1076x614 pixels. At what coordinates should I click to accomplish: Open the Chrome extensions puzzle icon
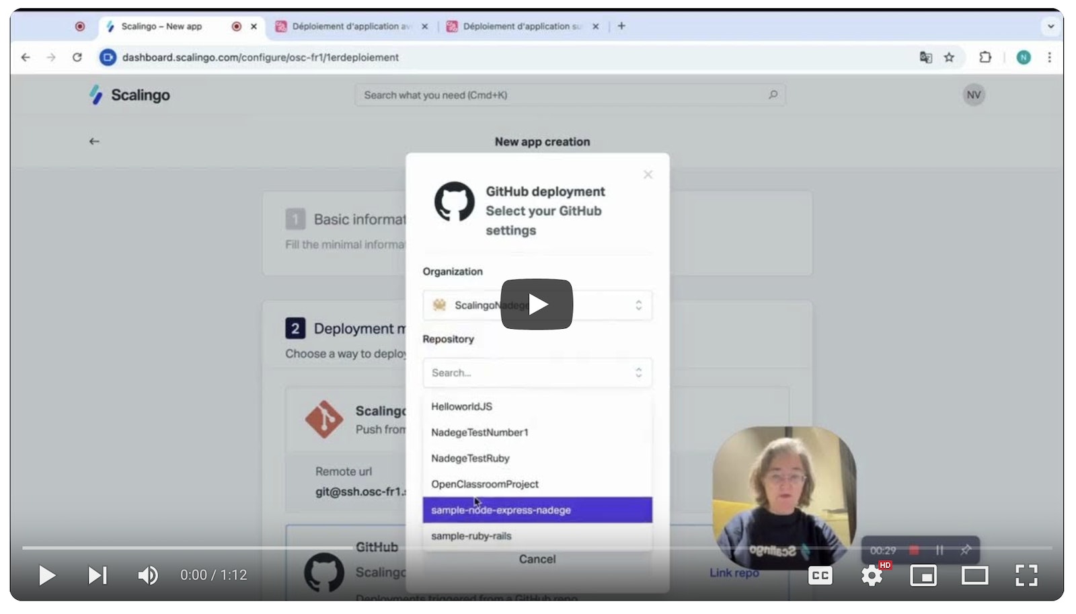click(x=986, y=58)
